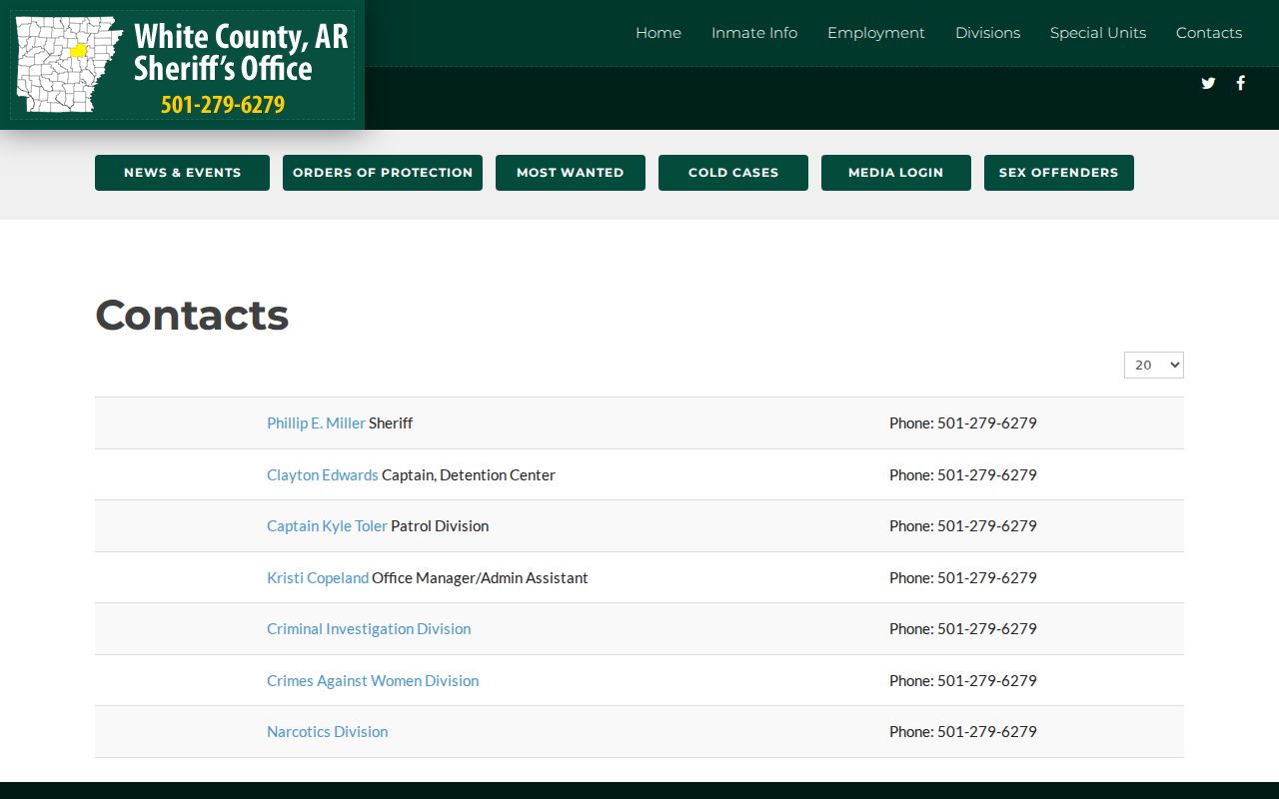Open Criminal Investigation Division contact
Viewport: 1279px width, 799px height.
coord(369,629)
